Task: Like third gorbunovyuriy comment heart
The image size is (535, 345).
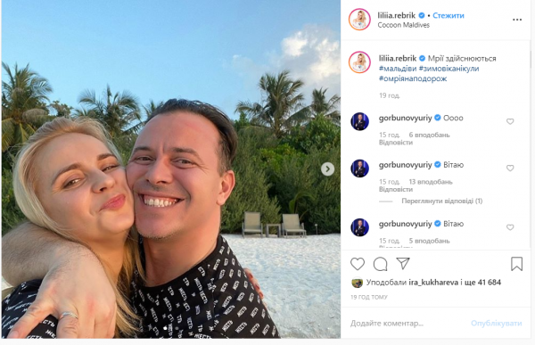Action: [x=510, y=227]
